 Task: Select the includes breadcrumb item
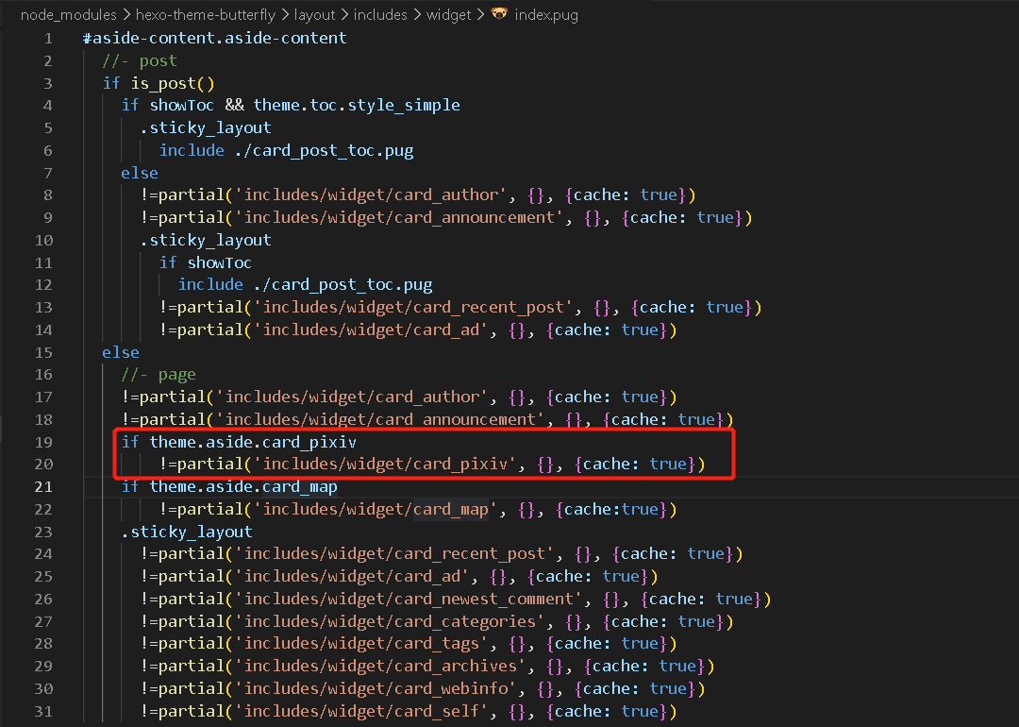tap(381, 14)
